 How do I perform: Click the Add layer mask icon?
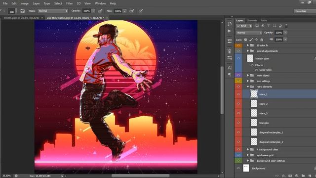pyautogui.click(x=290, y=176)
